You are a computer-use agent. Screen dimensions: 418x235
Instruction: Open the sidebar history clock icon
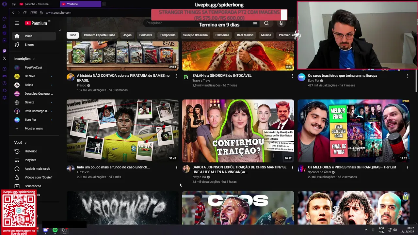[4, 83]
